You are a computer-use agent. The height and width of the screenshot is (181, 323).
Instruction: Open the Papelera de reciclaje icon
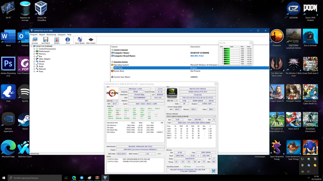[x=25, y=11]
